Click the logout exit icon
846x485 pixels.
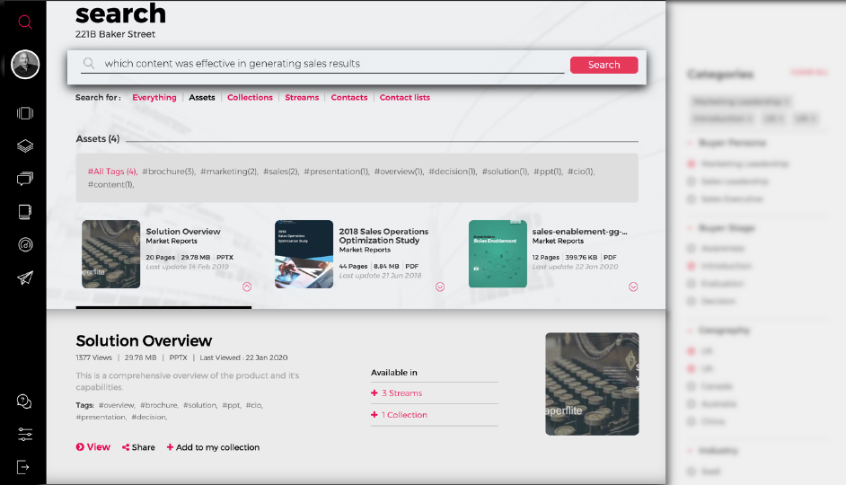(x=23, y=467)
